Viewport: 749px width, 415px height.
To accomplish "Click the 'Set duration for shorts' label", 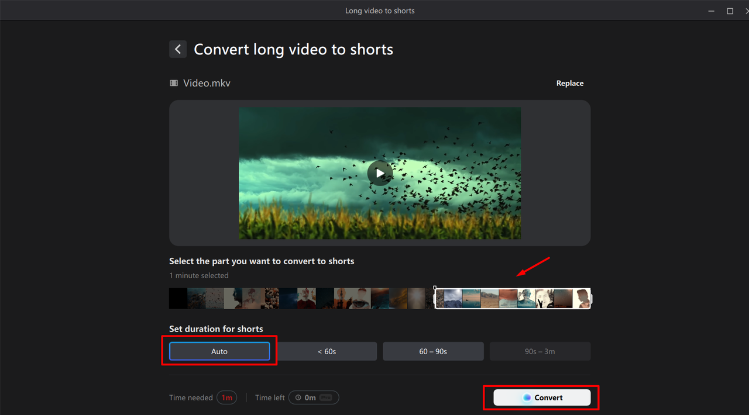I will point(216,328).
